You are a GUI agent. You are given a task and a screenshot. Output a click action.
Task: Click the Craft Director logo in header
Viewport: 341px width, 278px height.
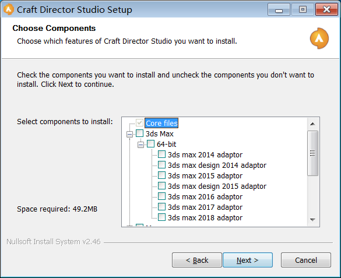click(319, 38)
